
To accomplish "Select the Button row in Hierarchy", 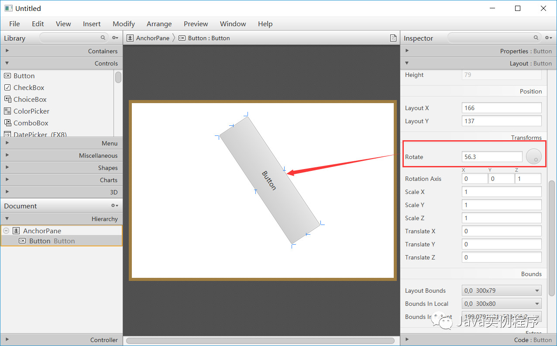I will pos(62,241).
